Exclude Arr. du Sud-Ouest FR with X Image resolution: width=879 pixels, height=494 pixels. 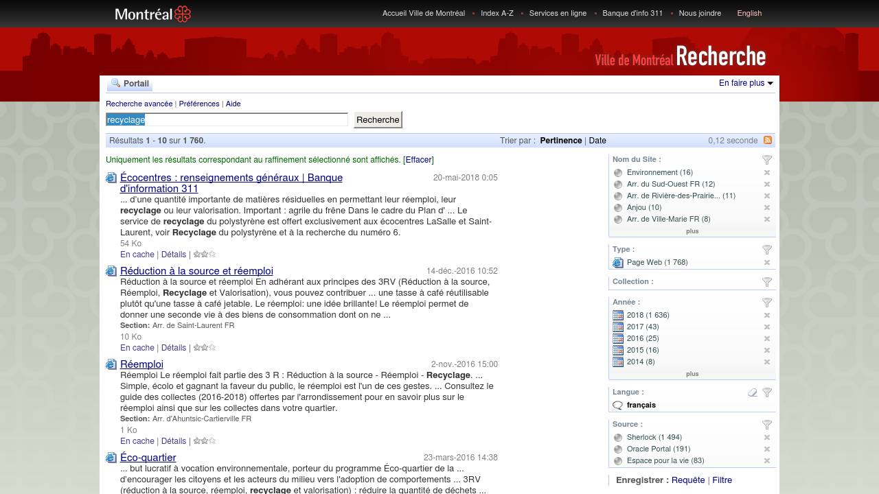tap(767, 185)
